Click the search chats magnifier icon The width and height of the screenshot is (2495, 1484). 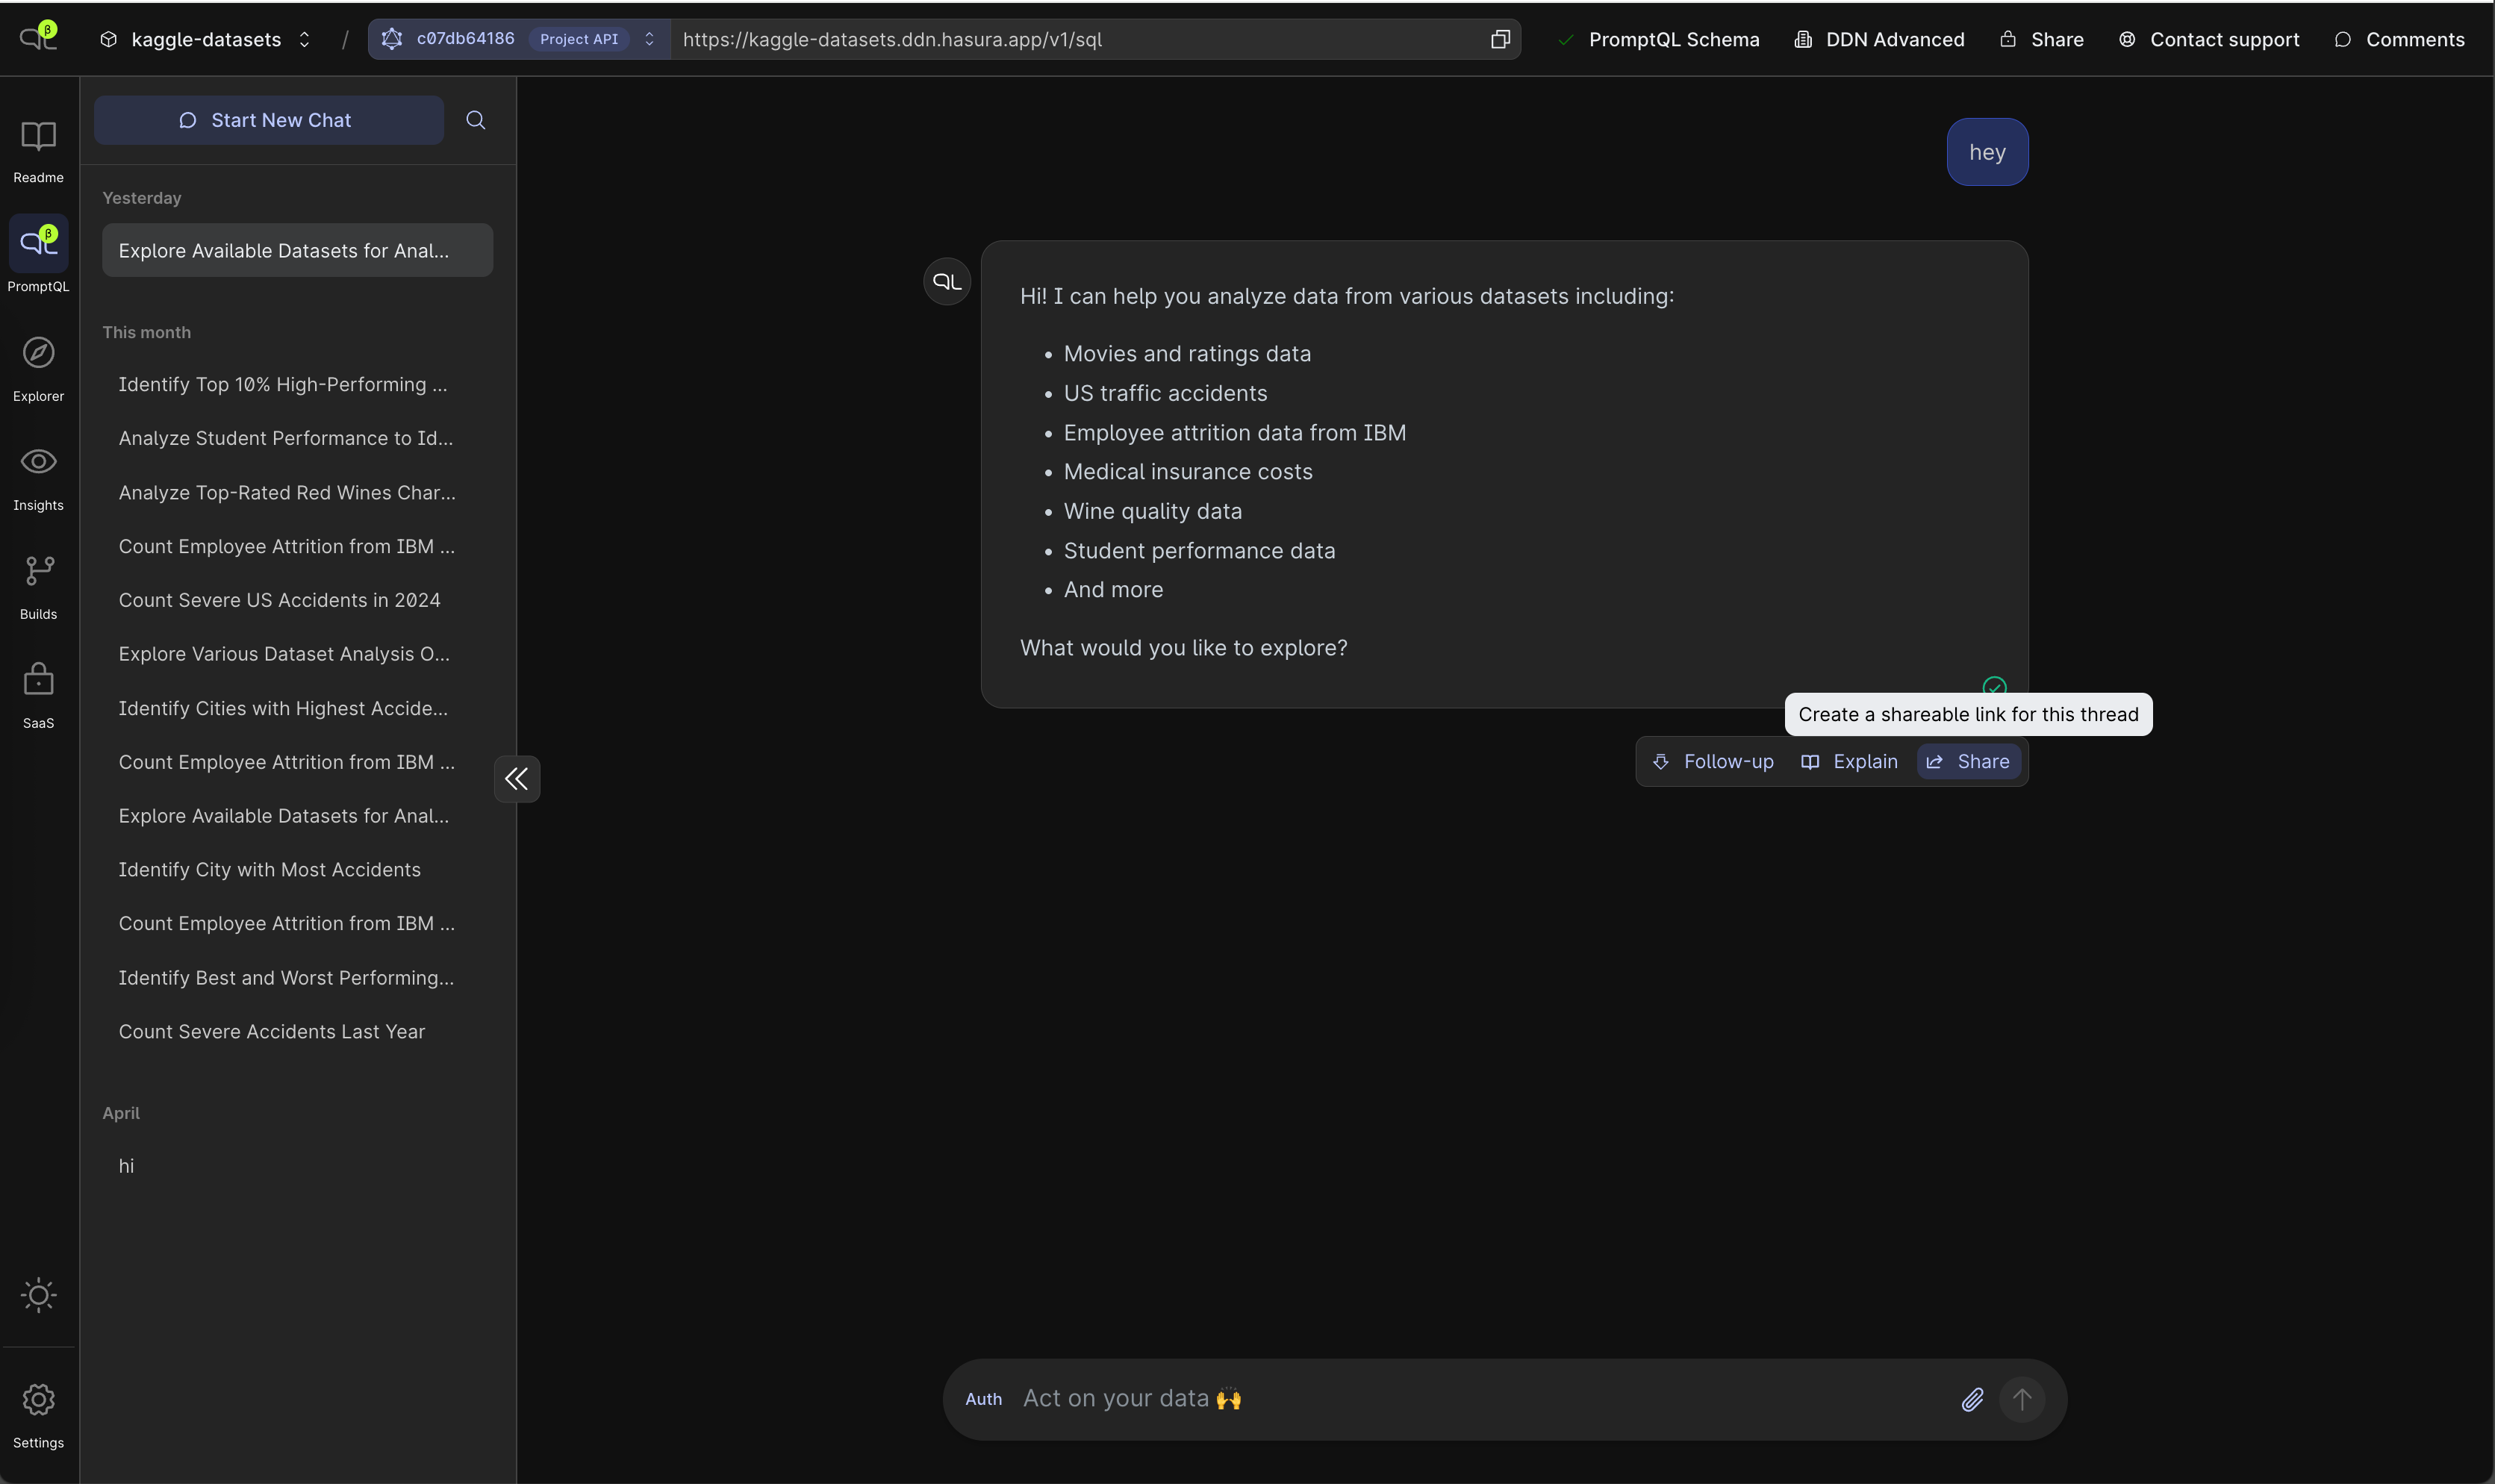pyautogui.click(x=476, y=120)
